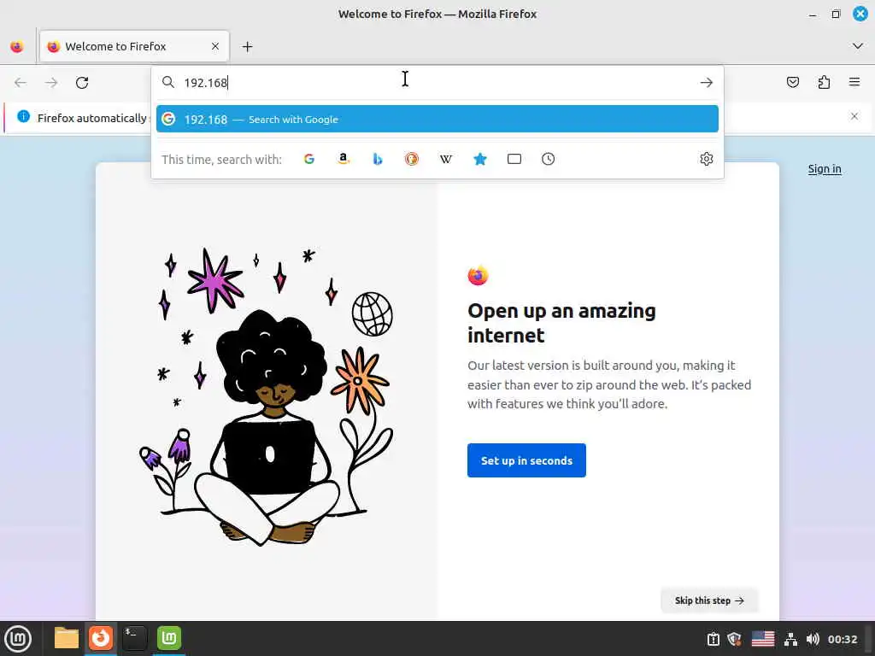Image resolution: width=875 pixels, height=656 pixels.
Task: Expand the list all tabs chevron
Action: [x=858, y=46]
